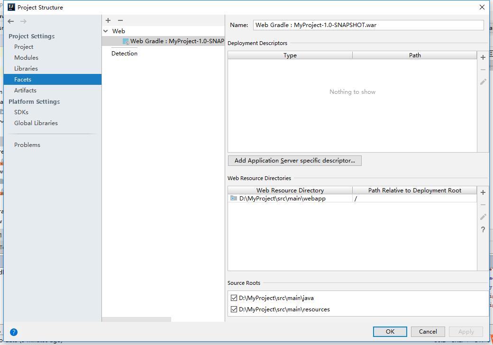Click the facets list horizontal scrollbar
The image size is (493, 345).
coord(137,319)
